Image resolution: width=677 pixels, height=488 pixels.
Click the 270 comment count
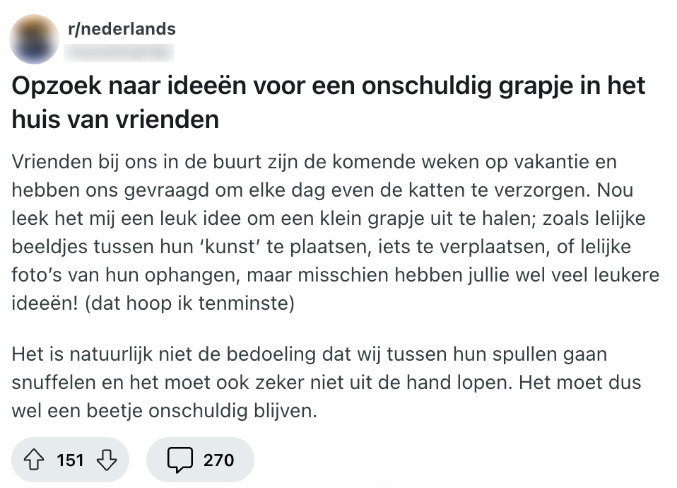(218, 460)
